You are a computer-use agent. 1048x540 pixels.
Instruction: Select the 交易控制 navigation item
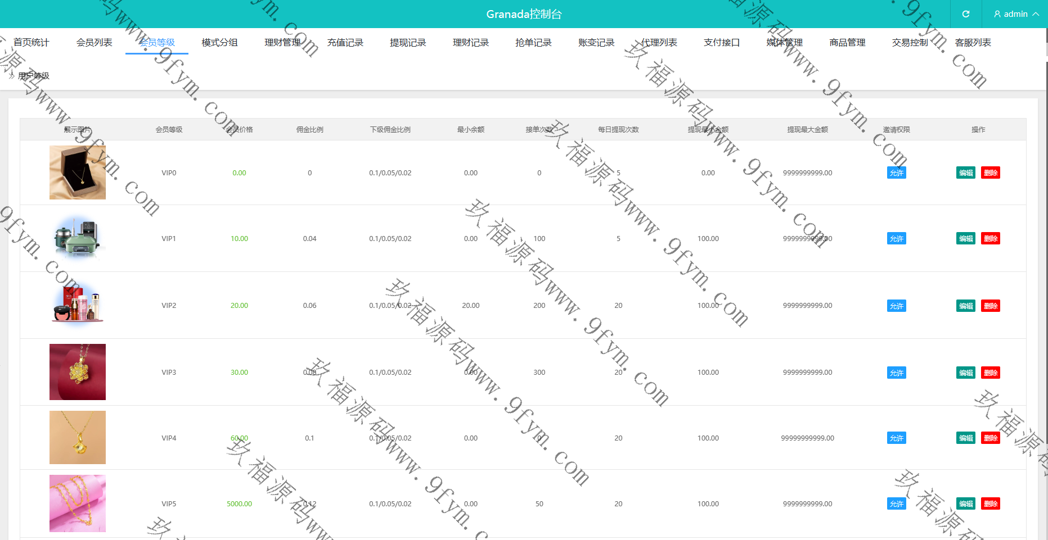[x=910, y=43]
